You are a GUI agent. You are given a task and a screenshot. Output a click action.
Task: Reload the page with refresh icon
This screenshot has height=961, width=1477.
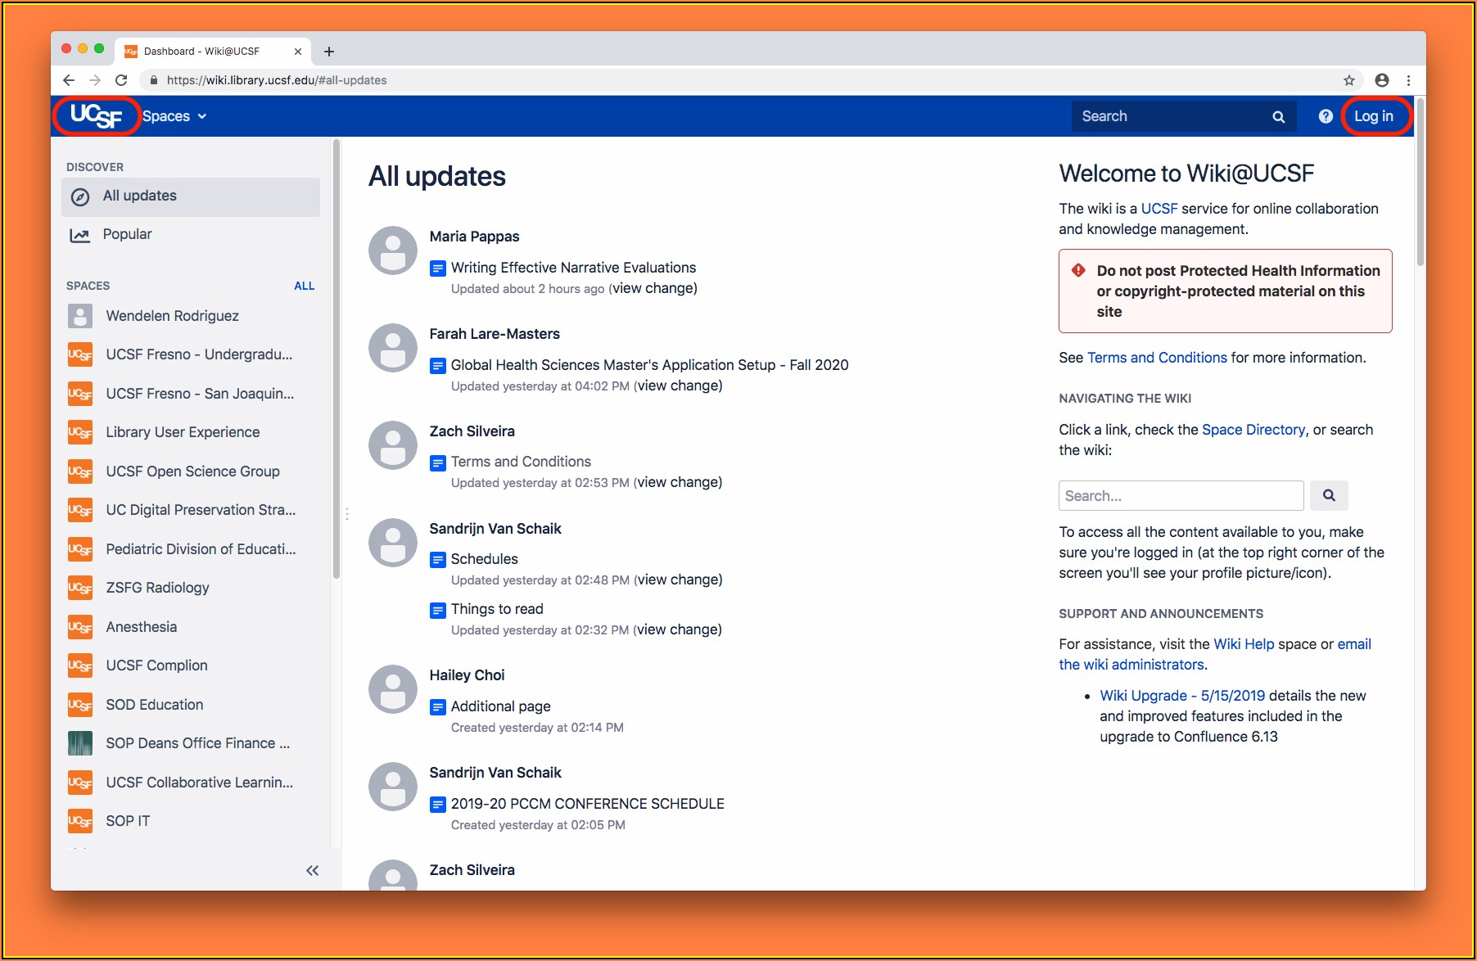click(121, 80)
